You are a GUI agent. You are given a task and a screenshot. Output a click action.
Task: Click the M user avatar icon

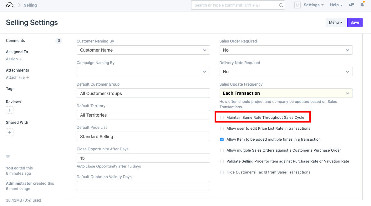tap(297, 5)
